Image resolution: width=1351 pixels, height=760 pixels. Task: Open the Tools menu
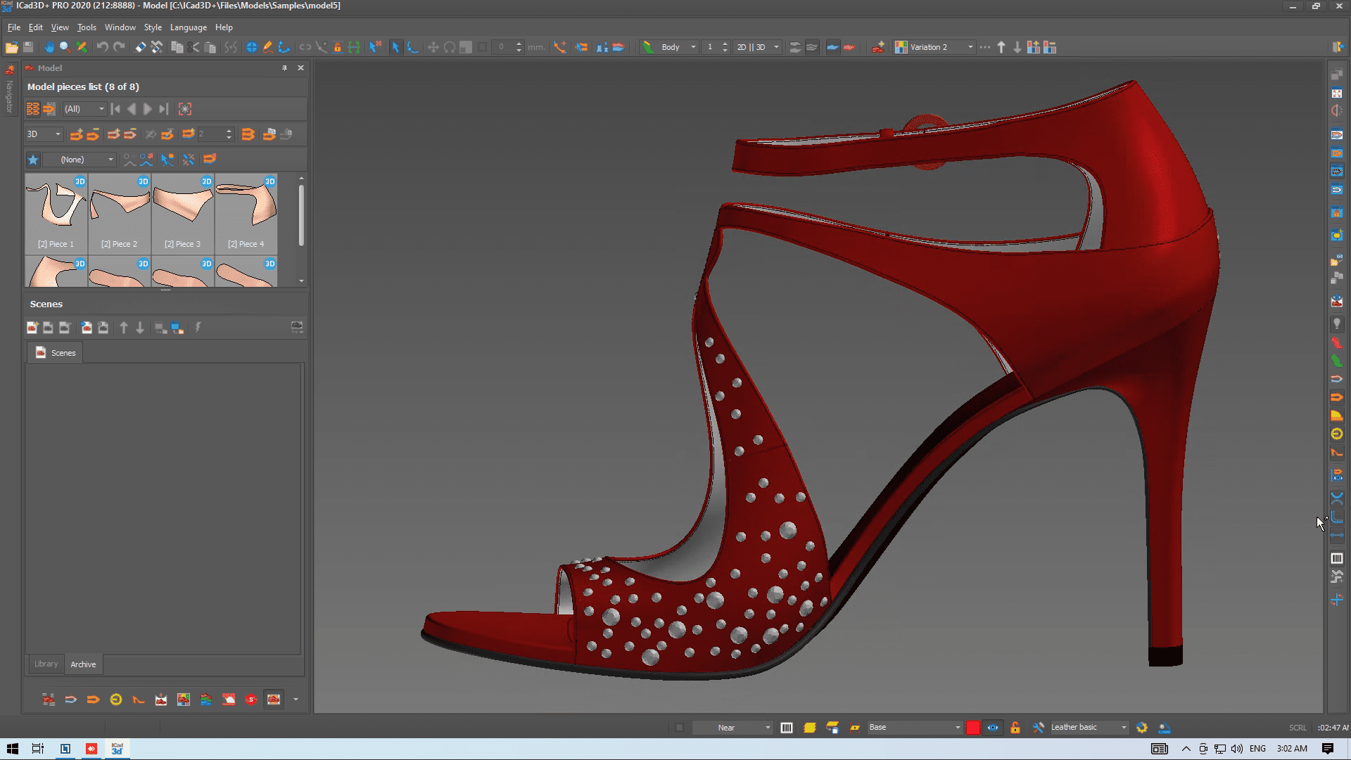(x=87, y=27)
